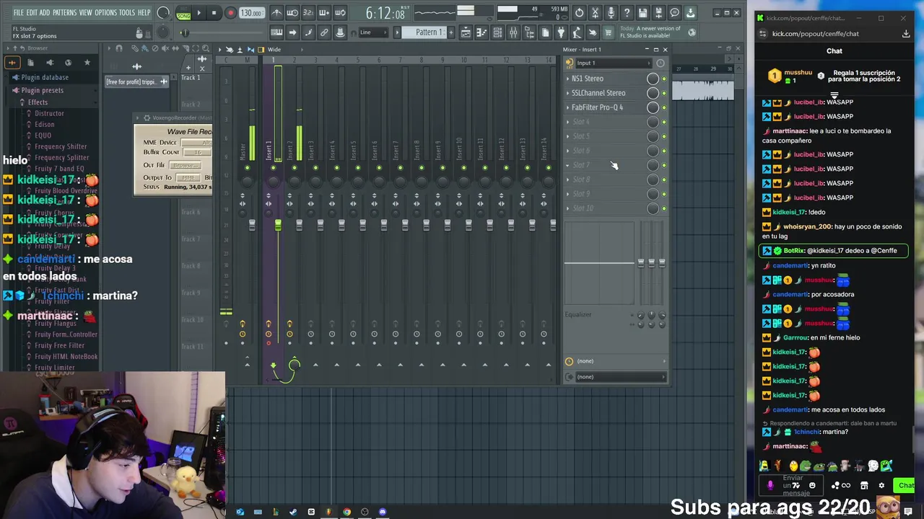Click the plus button beside Pattern 1
The width and height of the screenshot is (924, 519).
point(450,32)
